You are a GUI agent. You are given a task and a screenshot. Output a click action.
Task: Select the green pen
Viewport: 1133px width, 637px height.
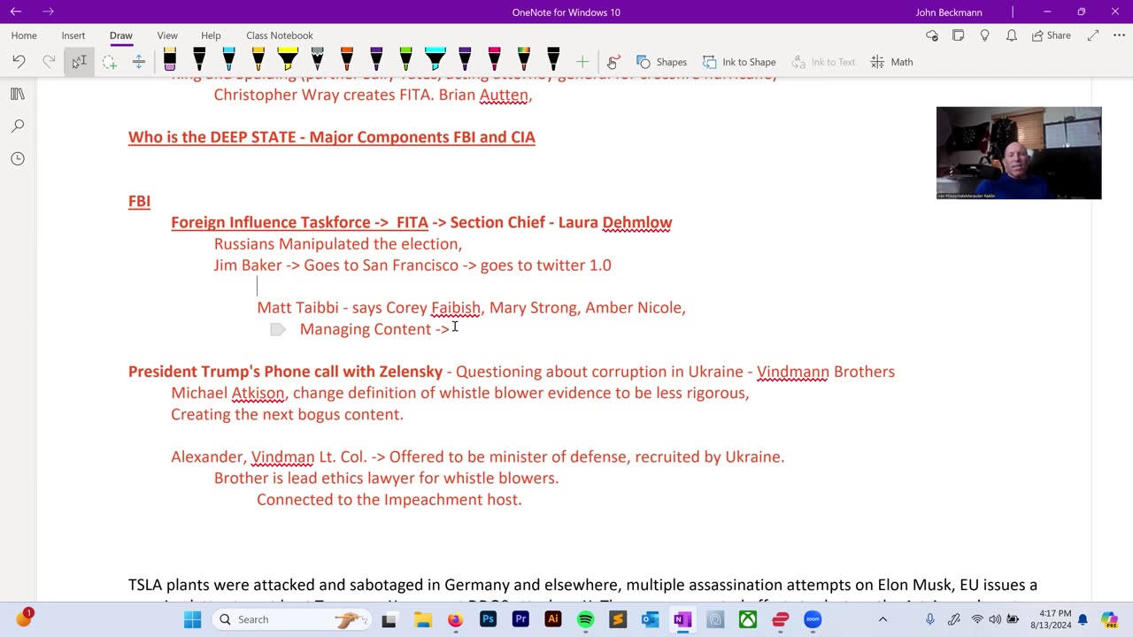coord(405,61)
